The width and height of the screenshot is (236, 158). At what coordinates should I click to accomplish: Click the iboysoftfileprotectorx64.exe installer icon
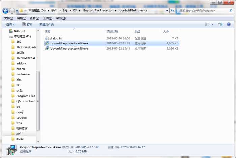tap(47, 43)
